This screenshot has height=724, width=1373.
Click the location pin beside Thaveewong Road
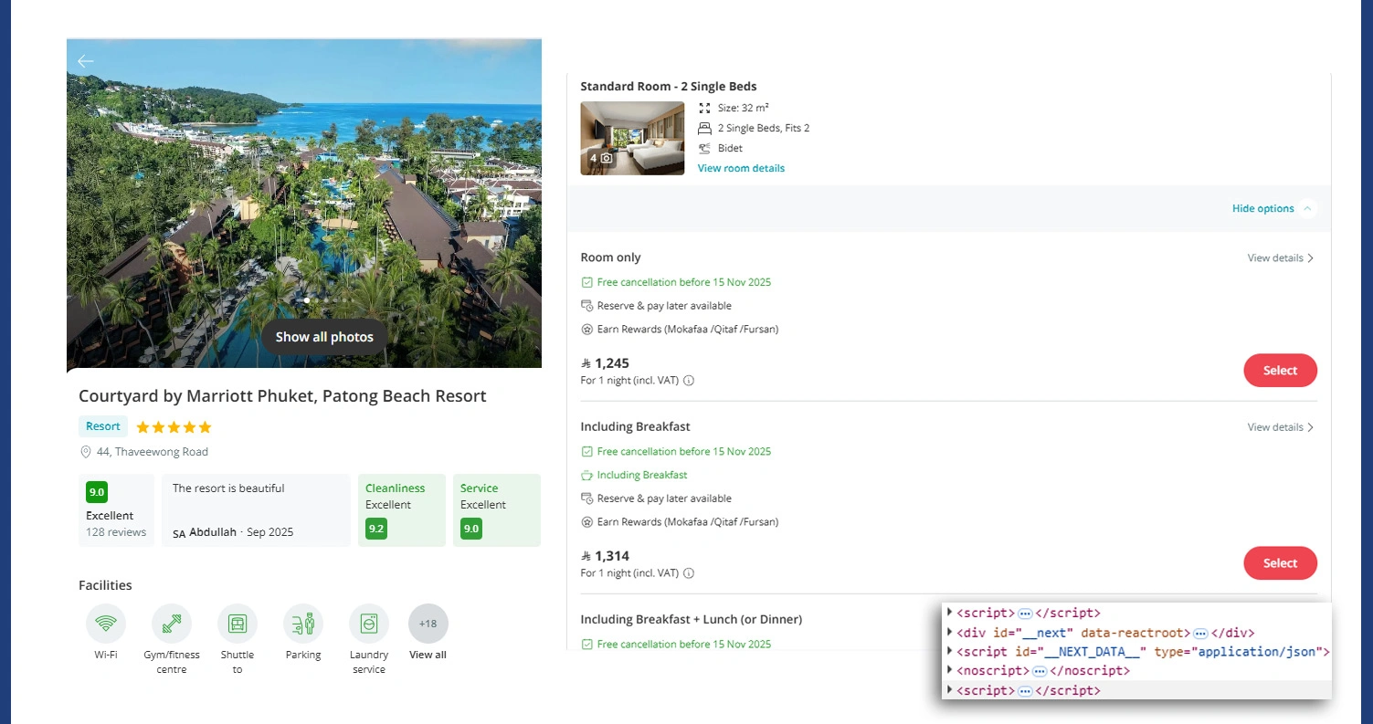85,452
